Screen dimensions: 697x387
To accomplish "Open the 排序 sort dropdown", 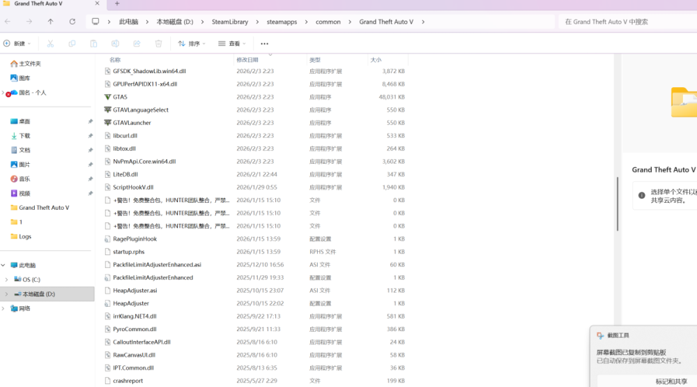I will [192, 43].
